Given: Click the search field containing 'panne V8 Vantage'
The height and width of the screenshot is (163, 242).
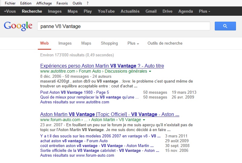Looking at the screenshot, I should click(124, 26).
